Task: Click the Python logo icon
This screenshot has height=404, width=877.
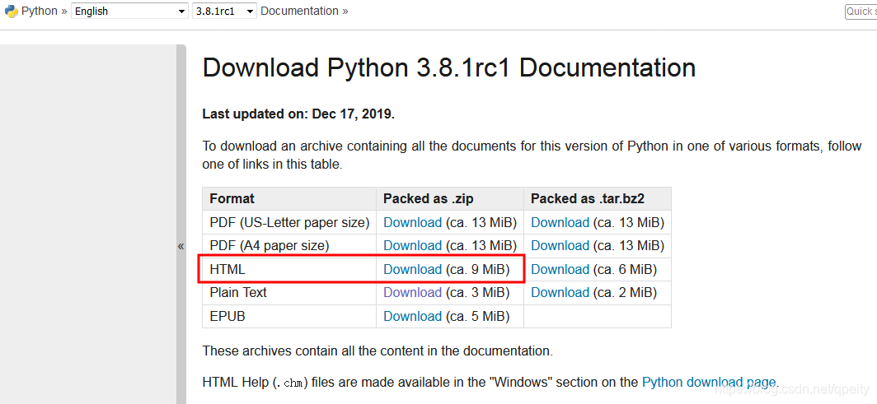Action: tap(12, 12)
